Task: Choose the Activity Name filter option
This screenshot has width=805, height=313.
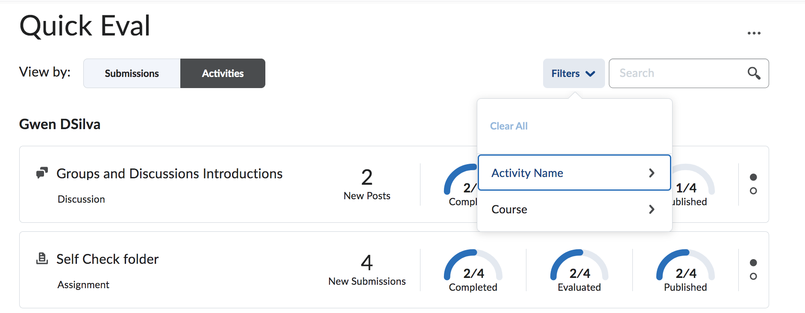Action: click(527, 173)
